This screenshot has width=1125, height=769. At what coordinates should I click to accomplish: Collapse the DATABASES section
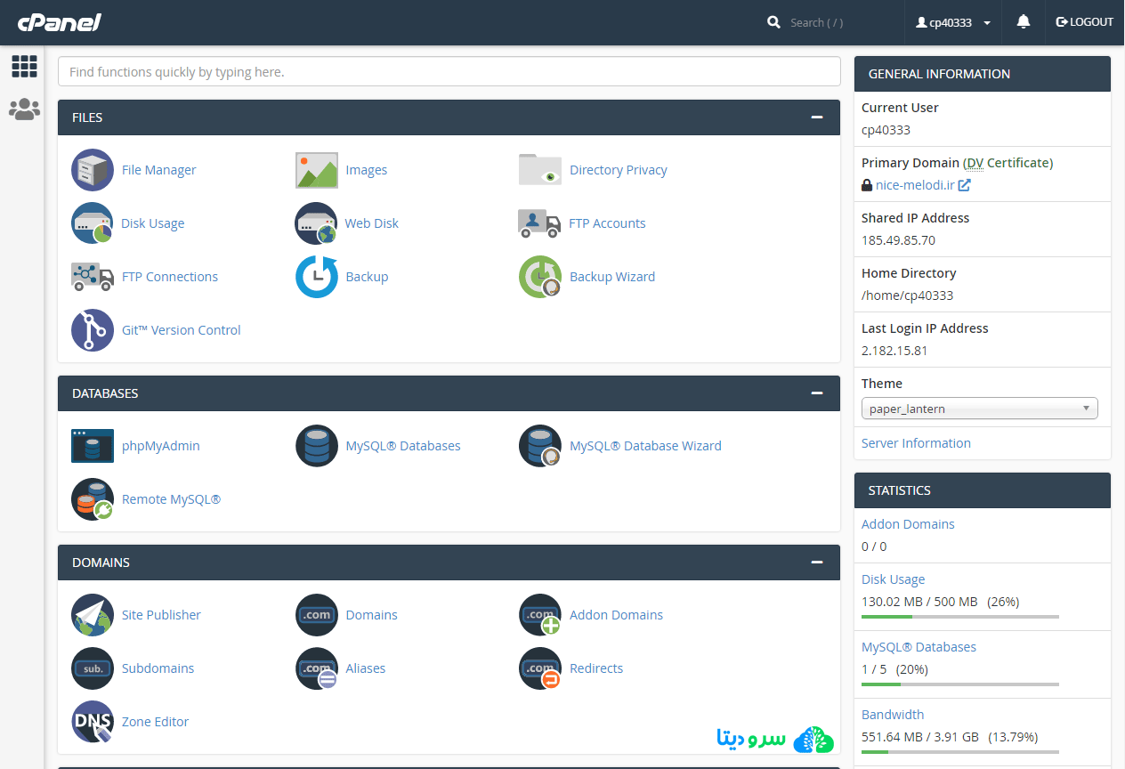click(x=816, y=393)
